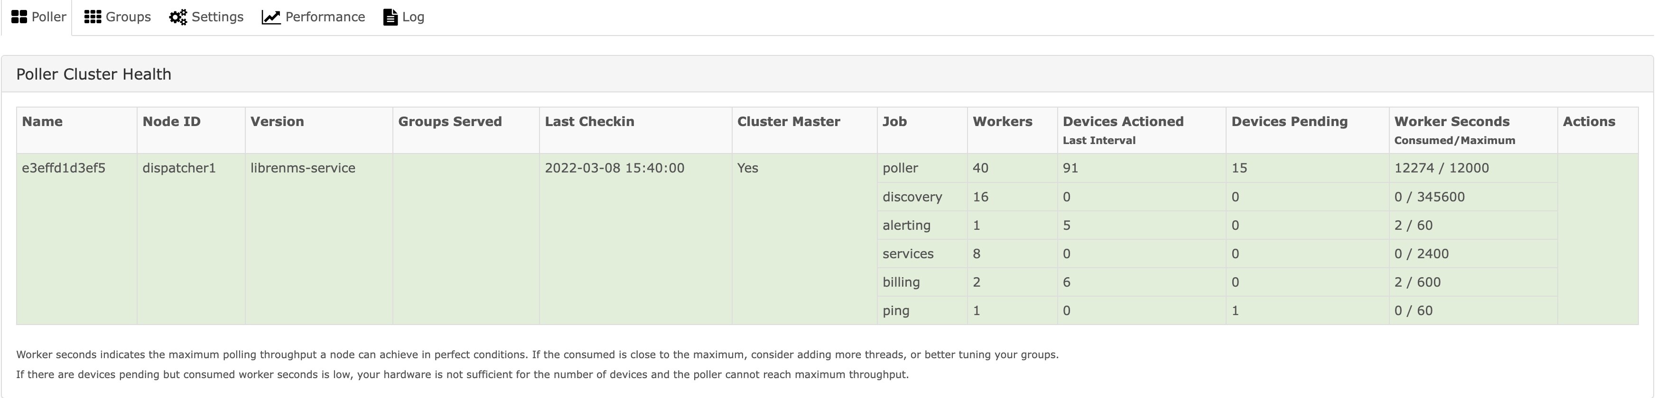Click the Cluster Master column header
The height and width of the screenshot is (398, 1656).
tap(788, 122)
